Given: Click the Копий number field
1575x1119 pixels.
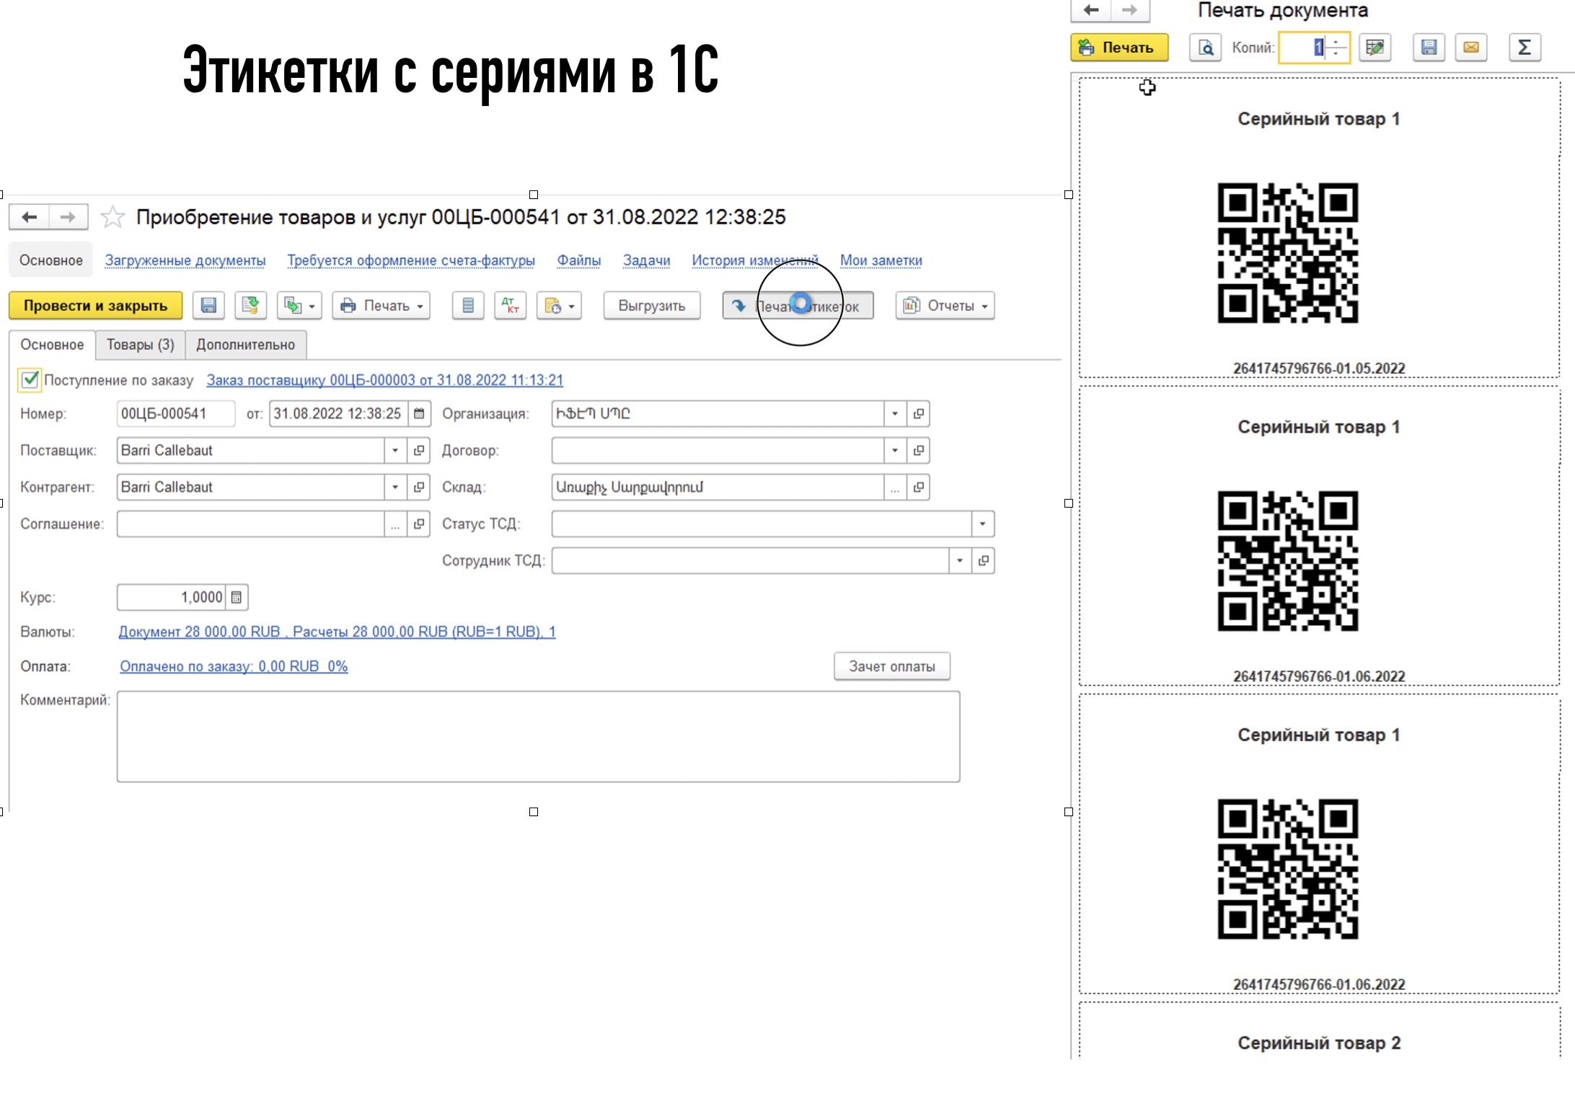Looking at the screenshot, I should (1303, 48).
